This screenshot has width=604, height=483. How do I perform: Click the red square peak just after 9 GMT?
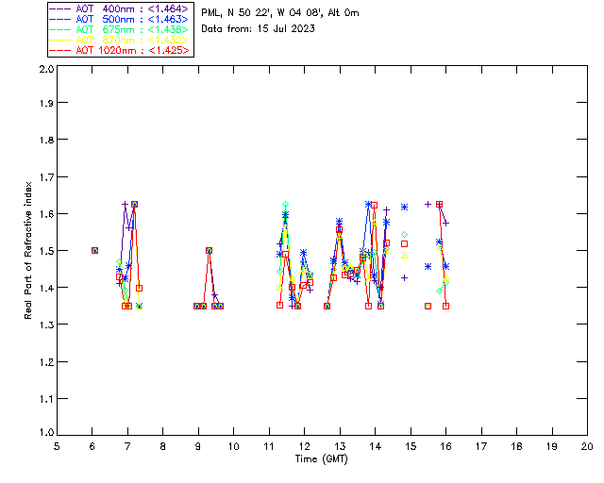(209, 250)
